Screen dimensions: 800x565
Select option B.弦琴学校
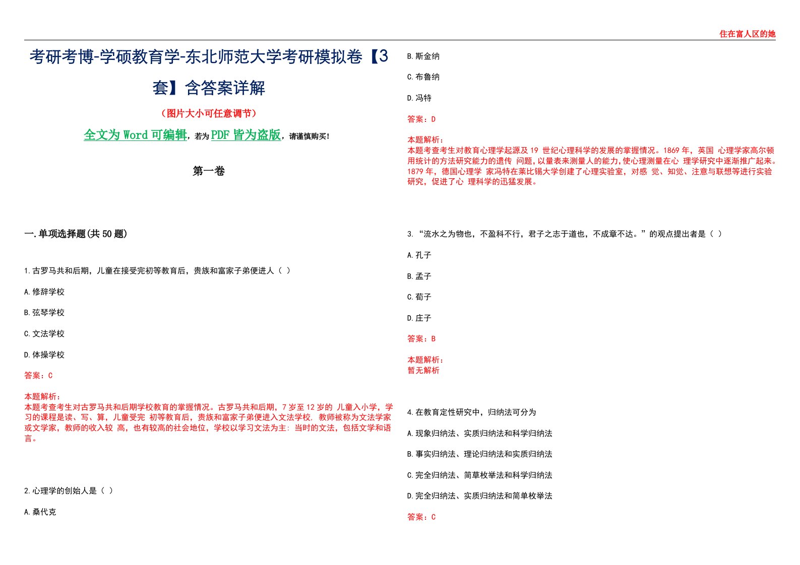coord(44,313)
